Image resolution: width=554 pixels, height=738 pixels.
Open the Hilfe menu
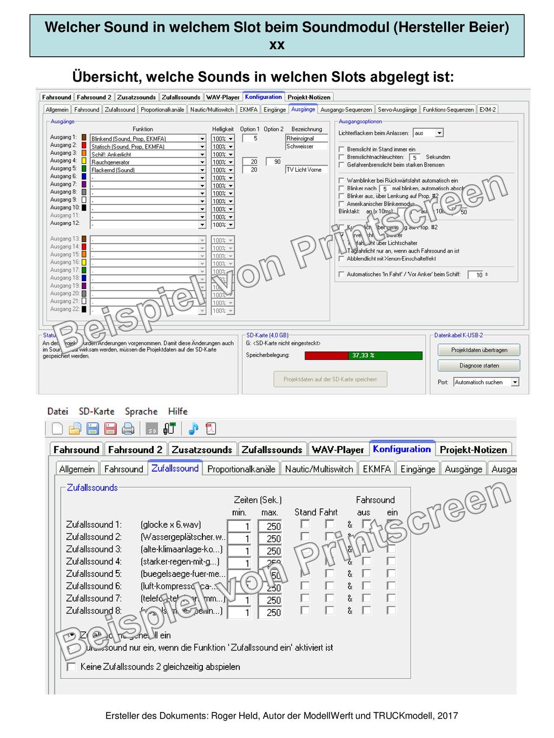178,411
